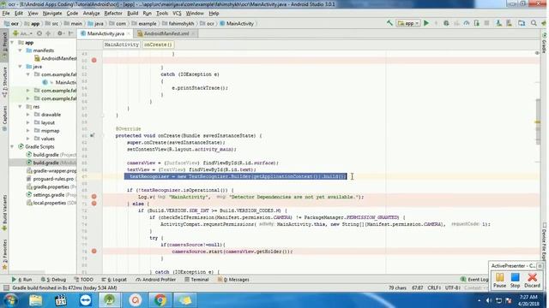
Task: Toggle breakpoint on line 50
Action: click(94, 60)
